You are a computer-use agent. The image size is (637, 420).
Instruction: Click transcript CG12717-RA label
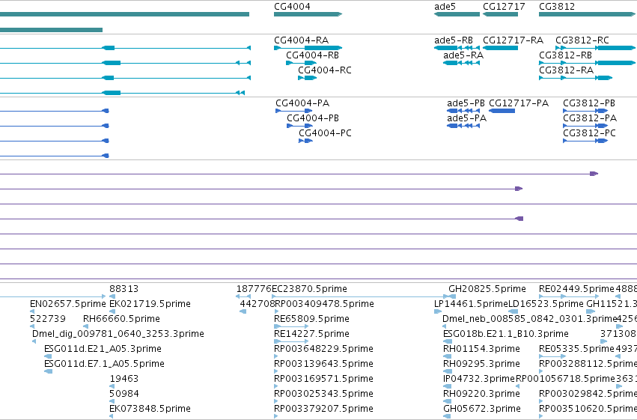pyautogui.click(x=513, y=40)
